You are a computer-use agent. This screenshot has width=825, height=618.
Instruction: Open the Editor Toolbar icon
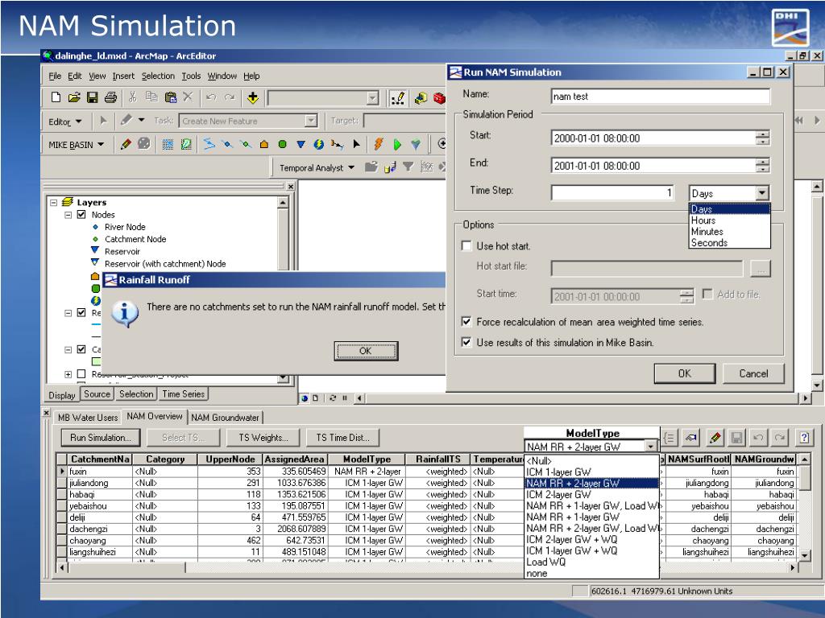[398, 97]
